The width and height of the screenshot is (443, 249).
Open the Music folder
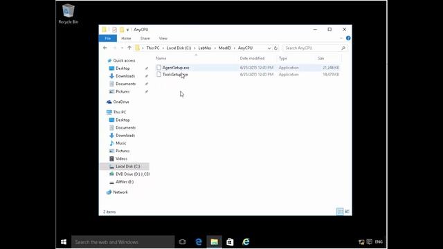click(x=121, y=143)
